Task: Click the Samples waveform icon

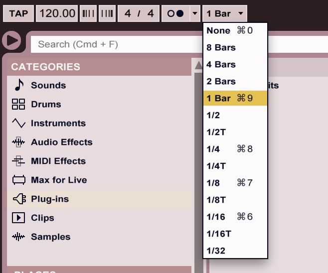Action: pos(18,237)
